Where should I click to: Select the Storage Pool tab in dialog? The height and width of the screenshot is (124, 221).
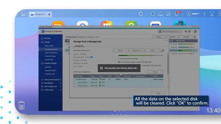pyautogui.click(x=79, y=46)
